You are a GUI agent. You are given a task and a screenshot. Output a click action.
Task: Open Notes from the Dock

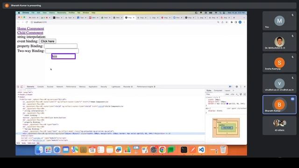click(110, 150)
